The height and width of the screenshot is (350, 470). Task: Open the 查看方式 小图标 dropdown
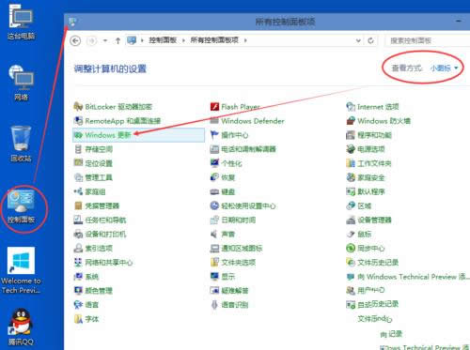click(444, 68)
